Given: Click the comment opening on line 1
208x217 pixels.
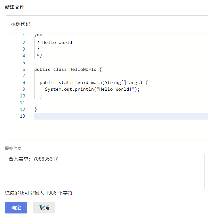Looking at the screenshot, I should pos(38,36).
